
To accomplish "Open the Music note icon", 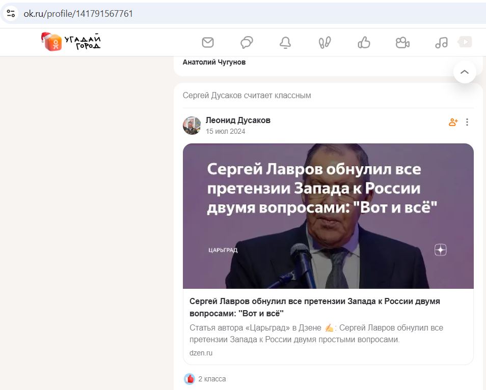I will click(441, 42).
